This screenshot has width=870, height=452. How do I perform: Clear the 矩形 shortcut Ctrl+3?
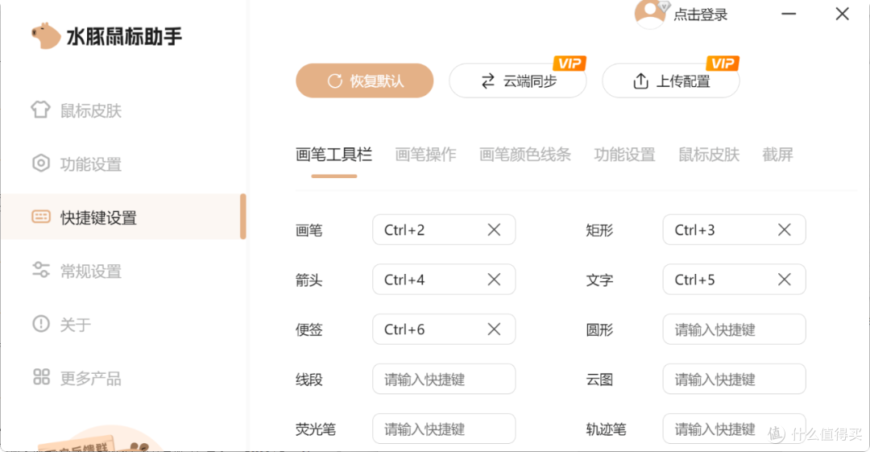click(x=784, y=230)
